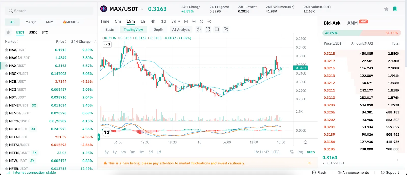Screen dimensions: 407x175
Task: Open the AI Analysis tab
Action: tap(181, 30)
